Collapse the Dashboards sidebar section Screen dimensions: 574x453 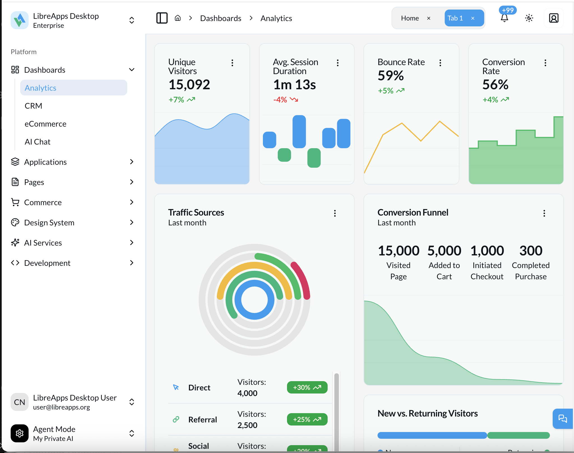[131, 70]
